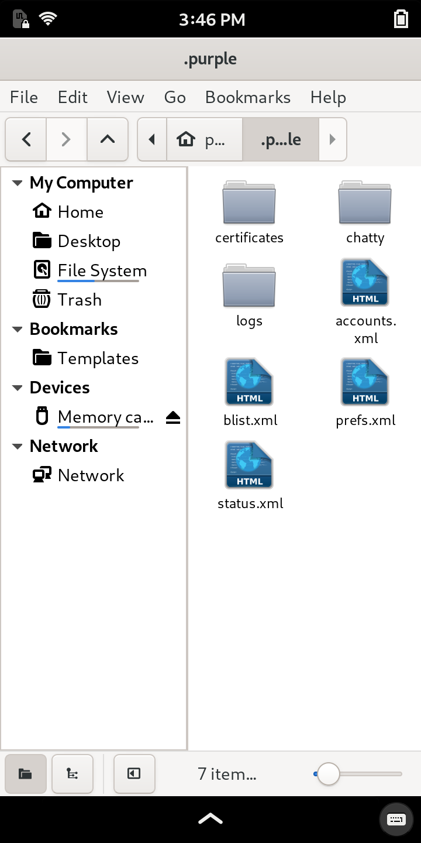Open the Edit menu
421x843 pixels.
73,97
